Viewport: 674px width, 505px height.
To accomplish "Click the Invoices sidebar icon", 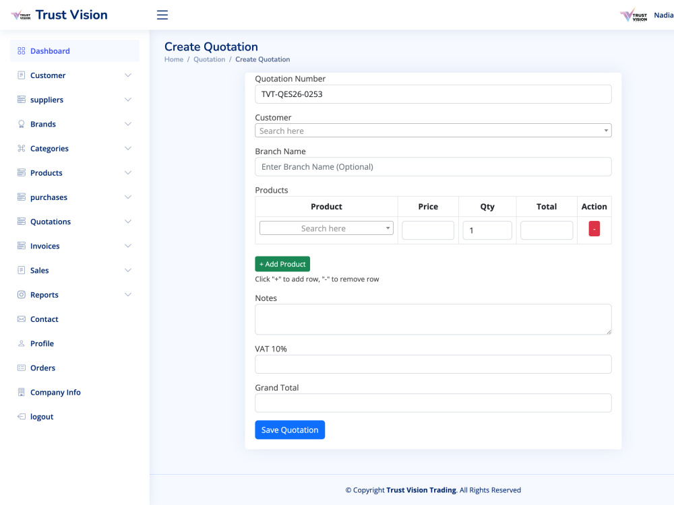I will click(x=21, y=246).
